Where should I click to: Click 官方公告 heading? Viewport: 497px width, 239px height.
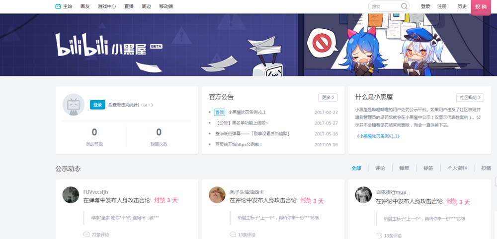[221, 97]
